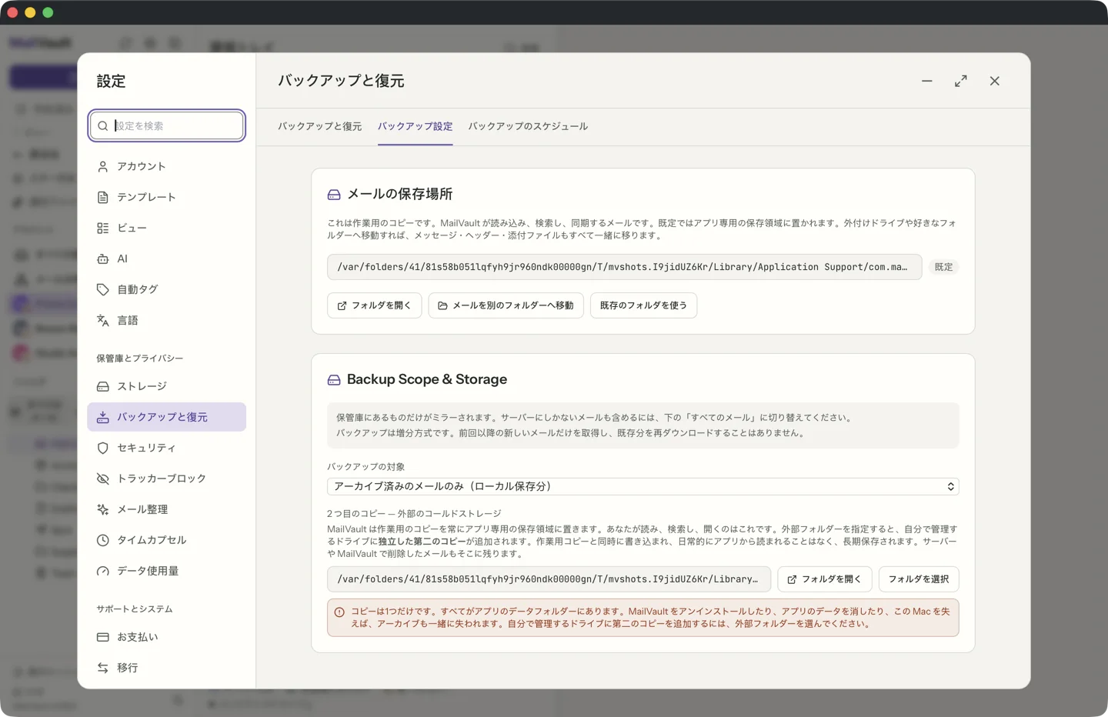Focus the 設定を検索 search field
1108x717 pixels.
(x=167, y=125)
